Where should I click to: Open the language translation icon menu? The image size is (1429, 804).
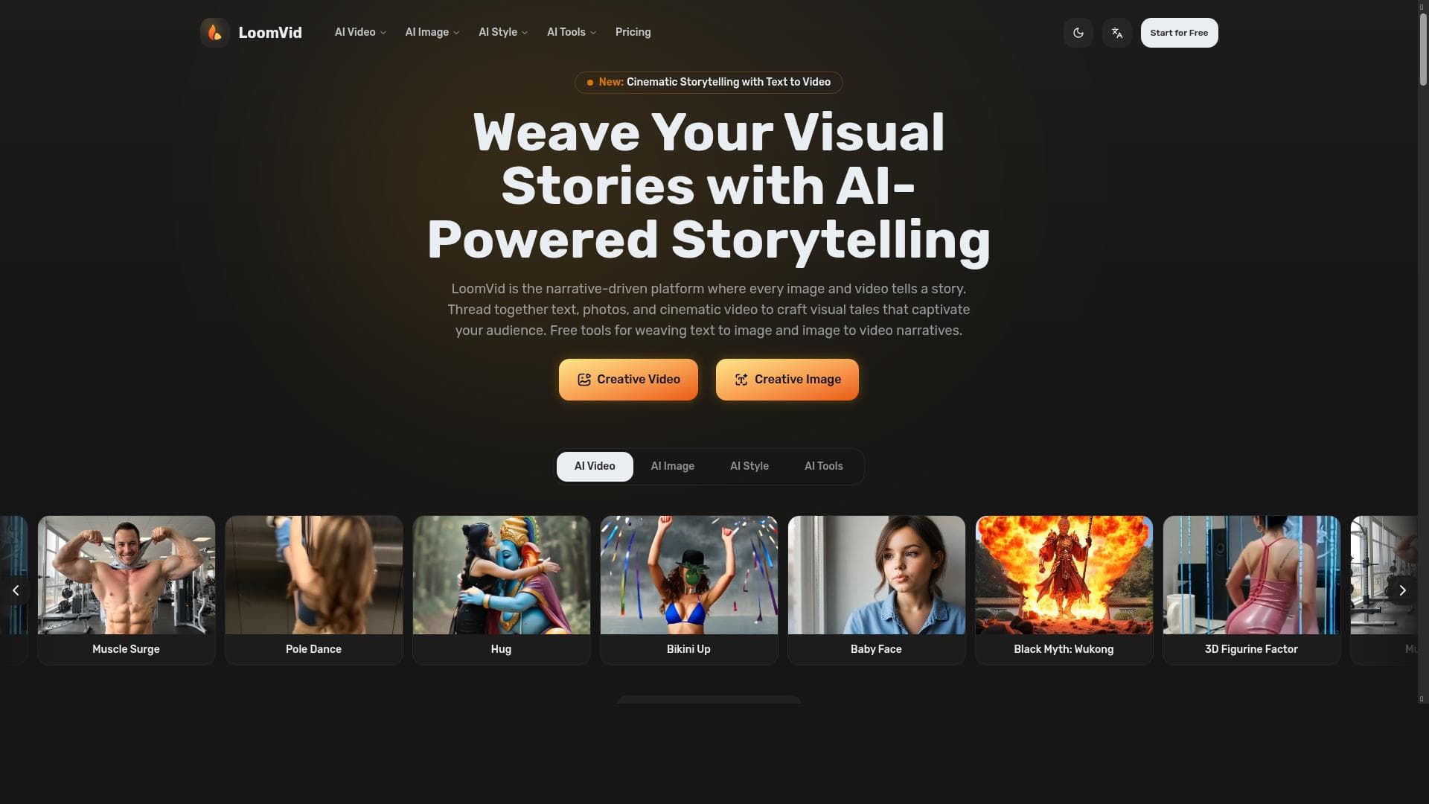1116,33
